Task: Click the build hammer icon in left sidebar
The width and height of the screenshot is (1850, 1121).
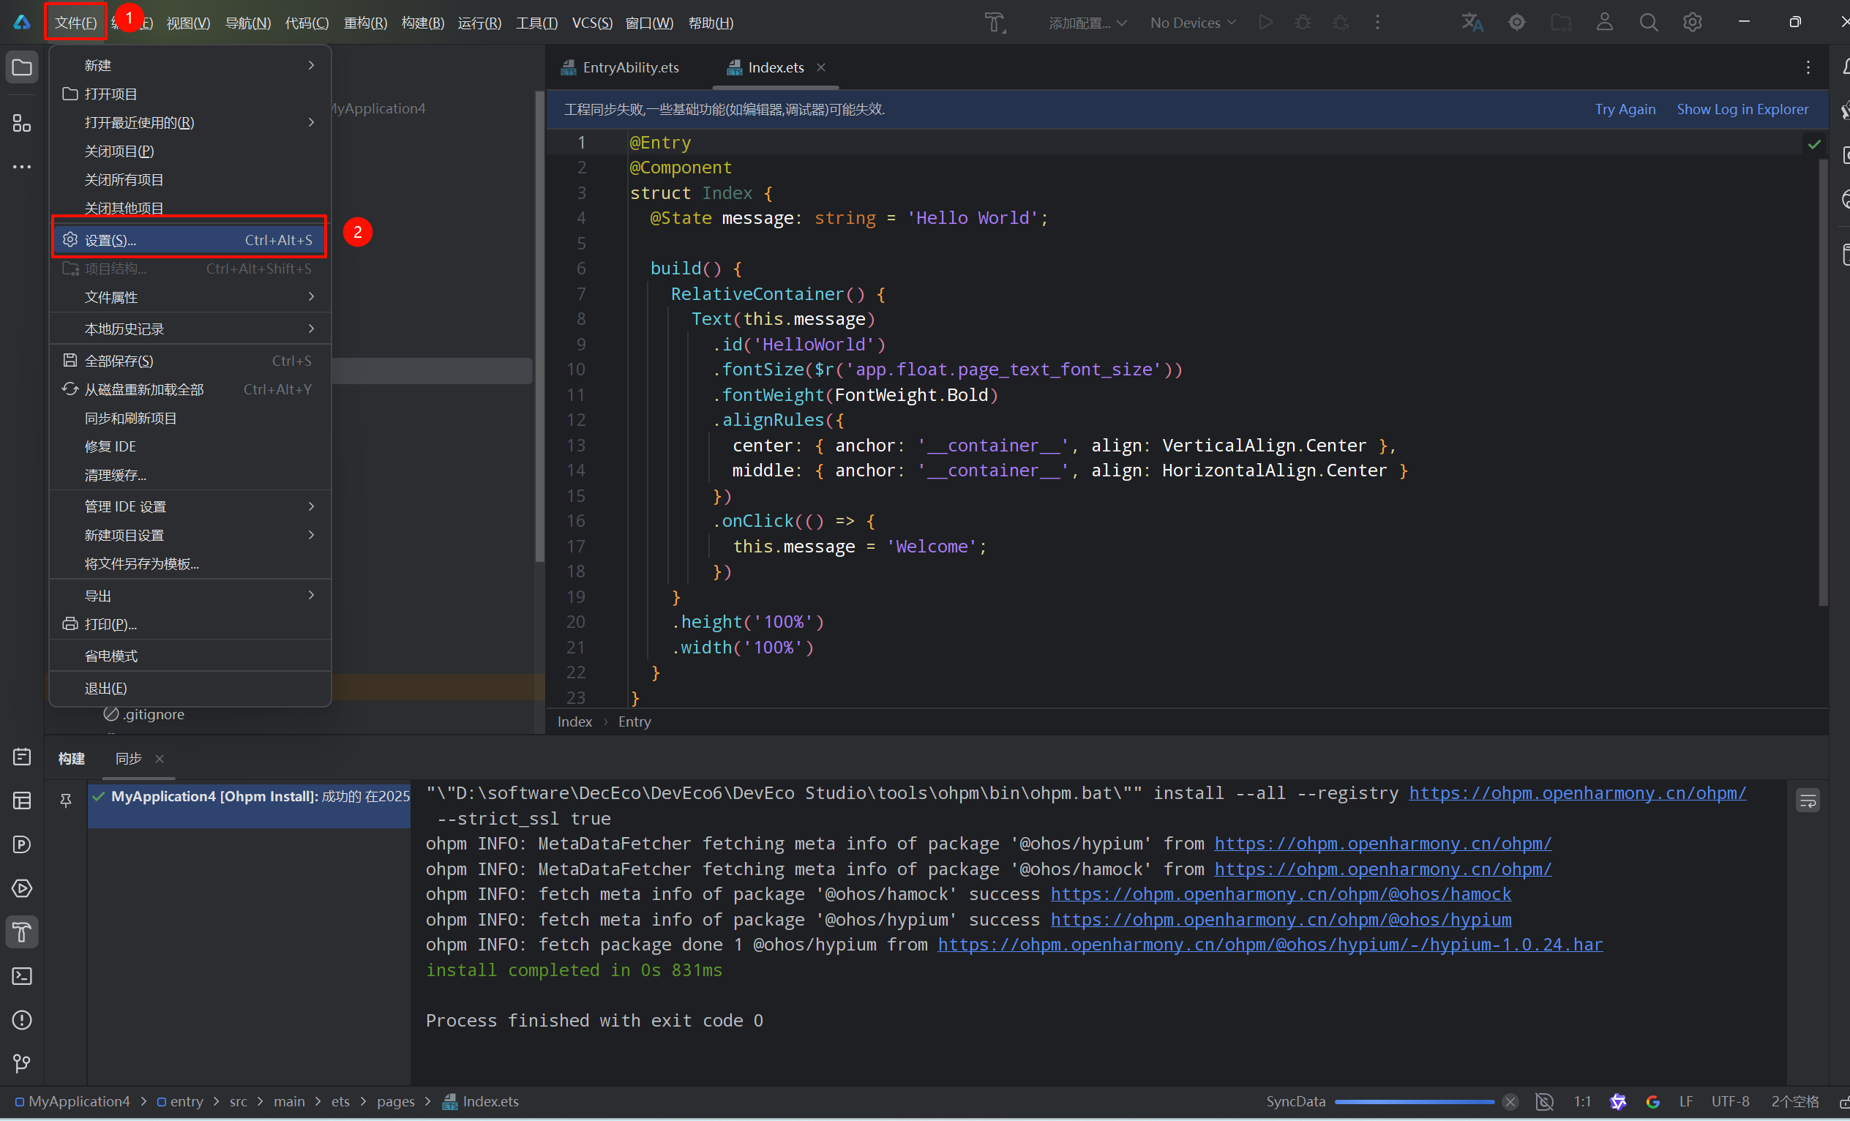Action: click(22, 931)
